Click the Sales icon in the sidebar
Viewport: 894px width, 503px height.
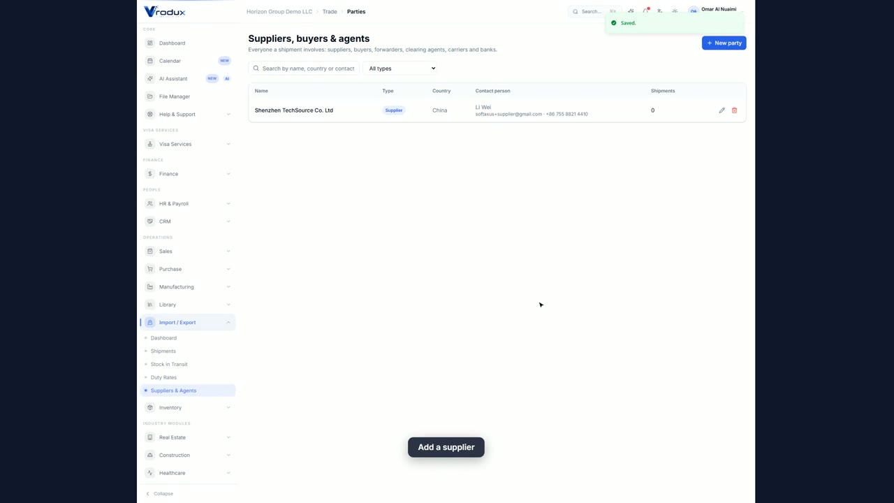[x=150, y=251]
